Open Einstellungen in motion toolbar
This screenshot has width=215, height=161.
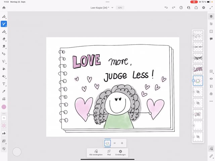(x=120, y=153)
